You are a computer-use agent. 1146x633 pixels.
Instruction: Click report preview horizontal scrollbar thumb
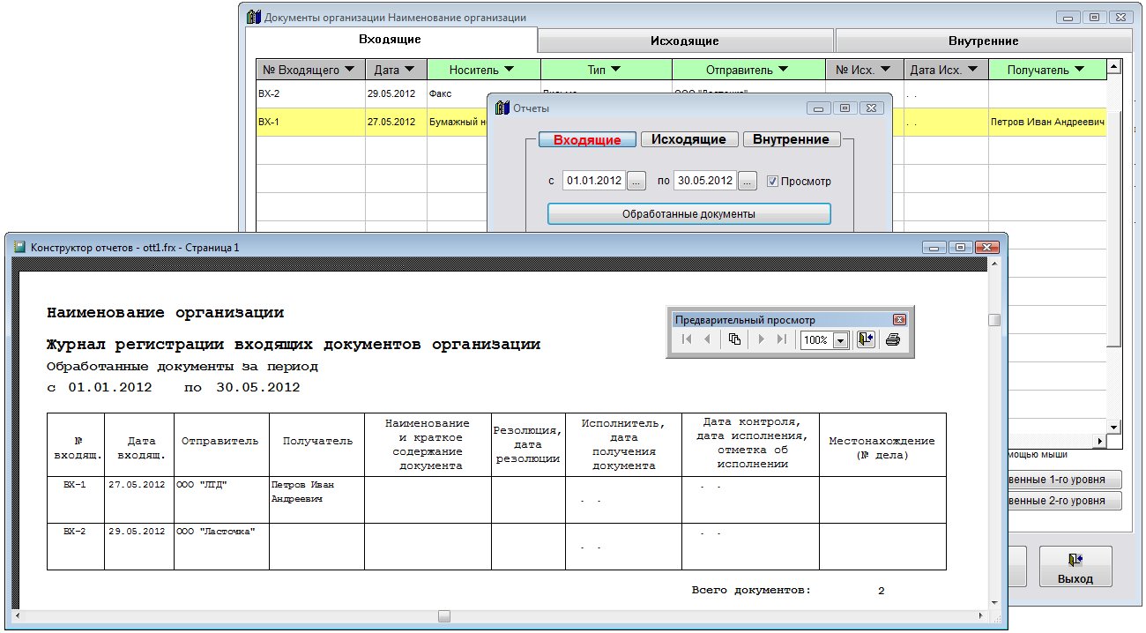click(x=444, y=615)
